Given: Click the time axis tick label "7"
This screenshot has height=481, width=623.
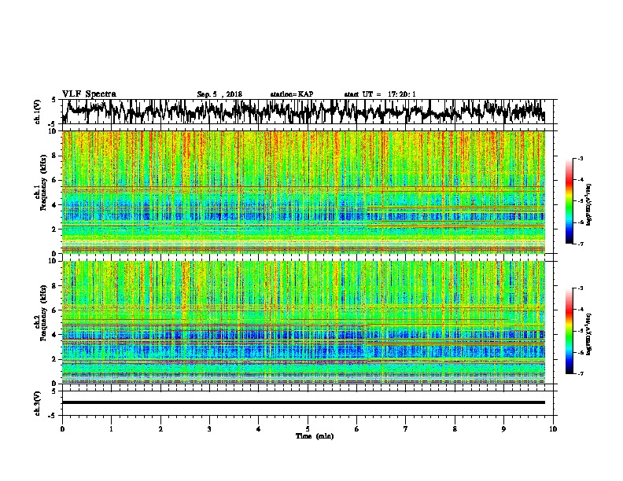Looking at the screenshot, I should coord(406,429).
